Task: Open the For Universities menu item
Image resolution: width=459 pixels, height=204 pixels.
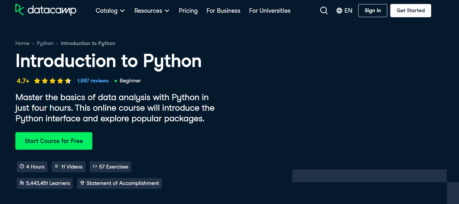Action: tap(270, 11)
